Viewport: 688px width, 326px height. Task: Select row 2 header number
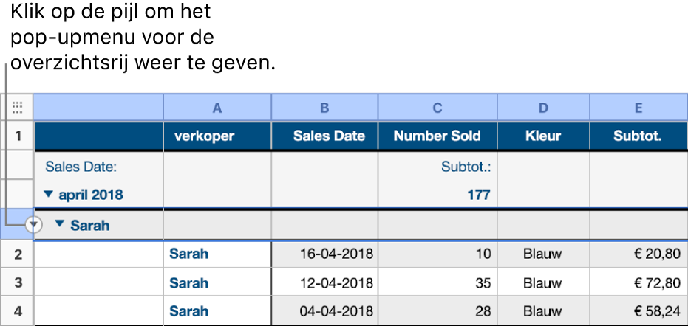pos(17,254)
